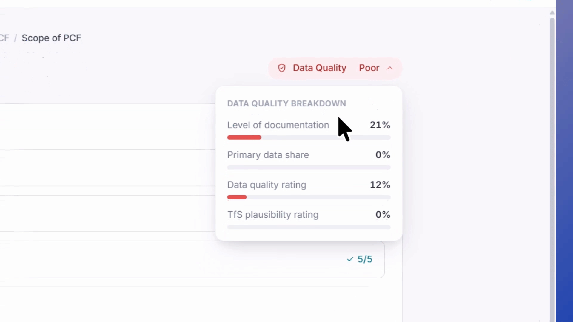Select the Level of documentation label
The image size is (573, 322).
tap(278, 125)
